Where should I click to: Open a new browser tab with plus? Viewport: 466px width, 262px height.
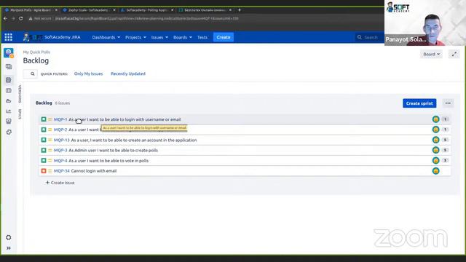[240, 10]
